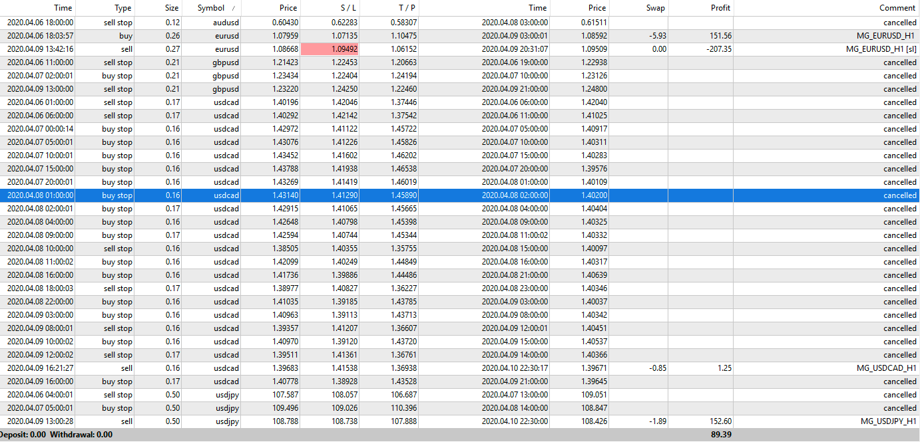The height and width of the screenshot is (442, 920).
Task: Select the total profit 89.39
Action: point(721,434)
